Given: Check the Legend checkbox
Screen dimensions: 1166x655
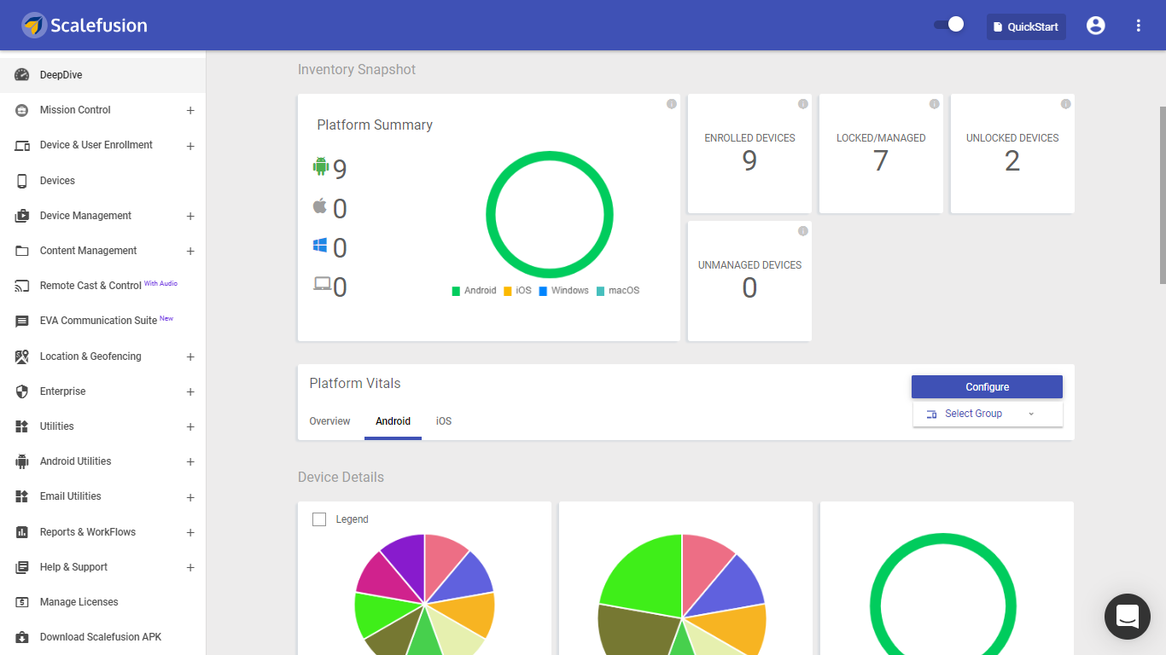Looking at the screenshot, I should tap(319, 519).
